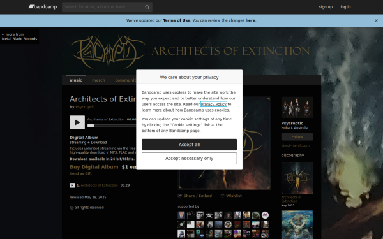Open the Architects of Extinction discography cover
The height and width of the screenshot is (239, 383).
(297, 178)
